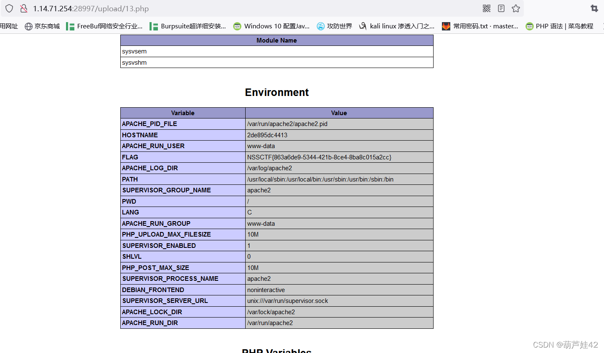The width and height of the screenshot is (604, 353).
Task: Open the PHP 语法 菜鸟教程 bookmark
Action: click(x=560, y=26)
